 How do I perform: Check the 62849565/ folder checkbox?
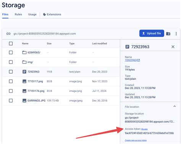tap(11, 52)
